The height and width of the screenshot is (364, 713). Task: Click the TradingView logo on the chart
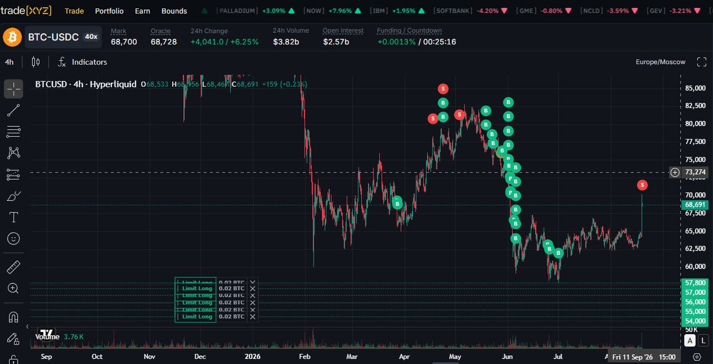tap(46, 333)
